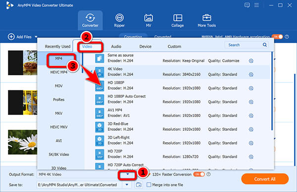
Task: Check Merge into one file
Action: pos(149,185)
